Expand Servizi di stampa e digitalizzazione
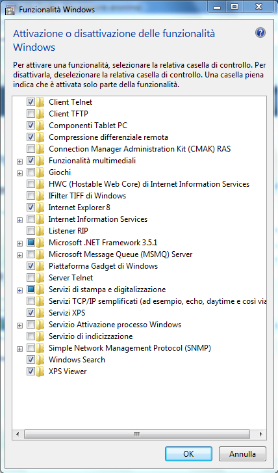This screenshot has width=278, height=473. tap(20, 290)
